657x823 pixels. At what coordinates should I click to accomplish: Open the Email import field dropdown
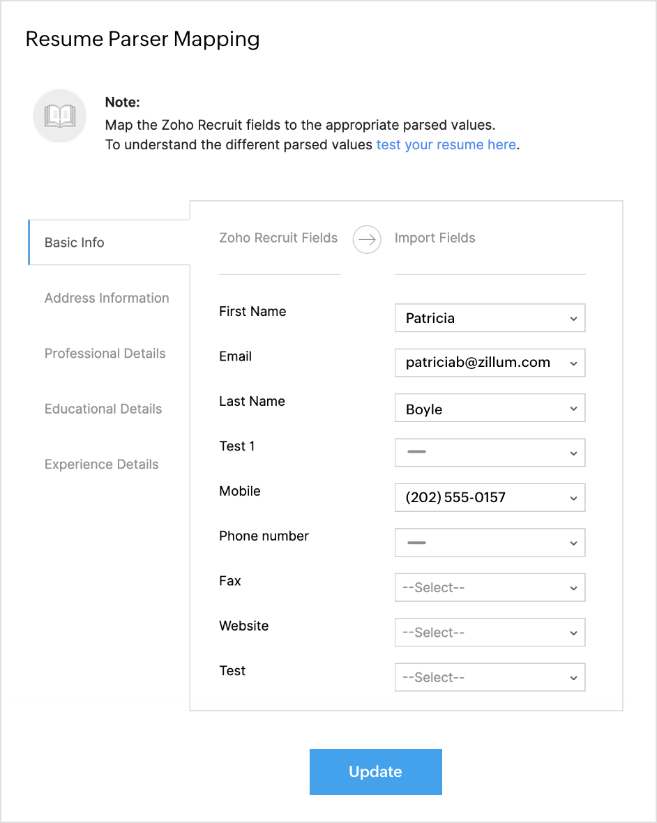click(x=490, y=363)
